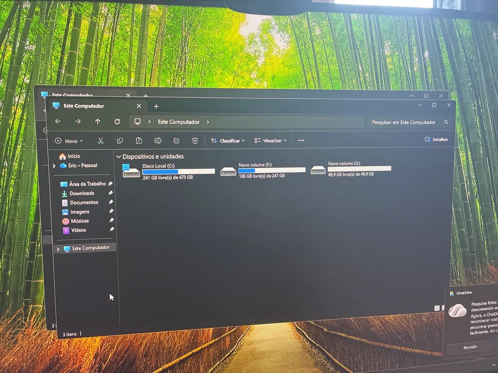Click the Delete trash can icon
The image size is (498, 373).
tap(195, 141)
